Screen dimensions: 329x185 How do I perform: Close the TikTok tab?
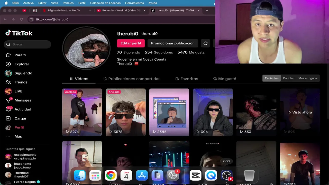[x=199, y=11]
